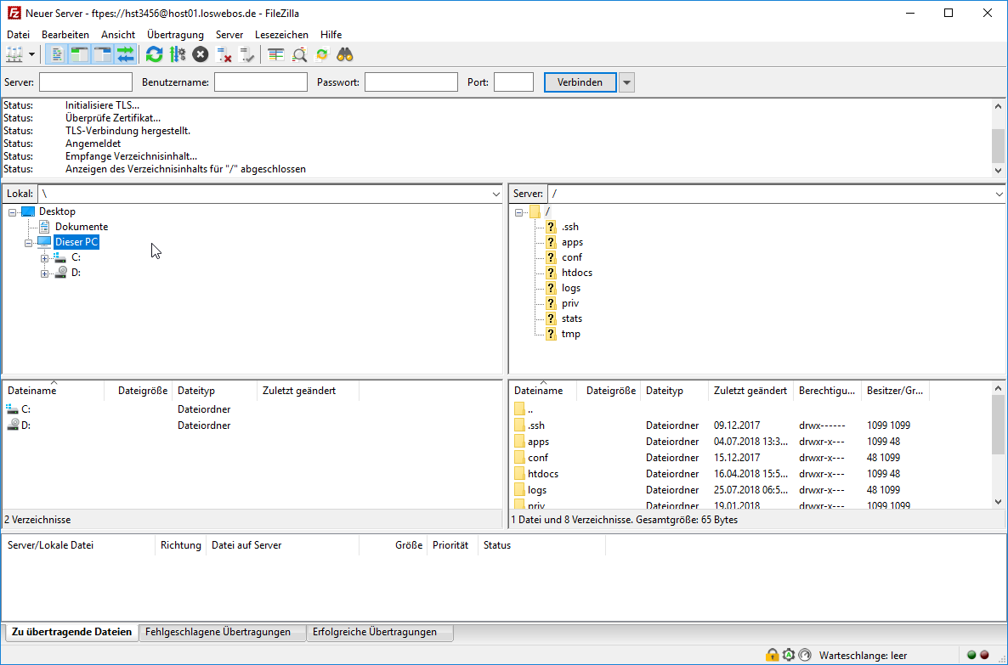The height and width of the screenshot is (665, 1008).
Task: Click the process queue icon
Action: pyautogui.click(x=177, y=54)
